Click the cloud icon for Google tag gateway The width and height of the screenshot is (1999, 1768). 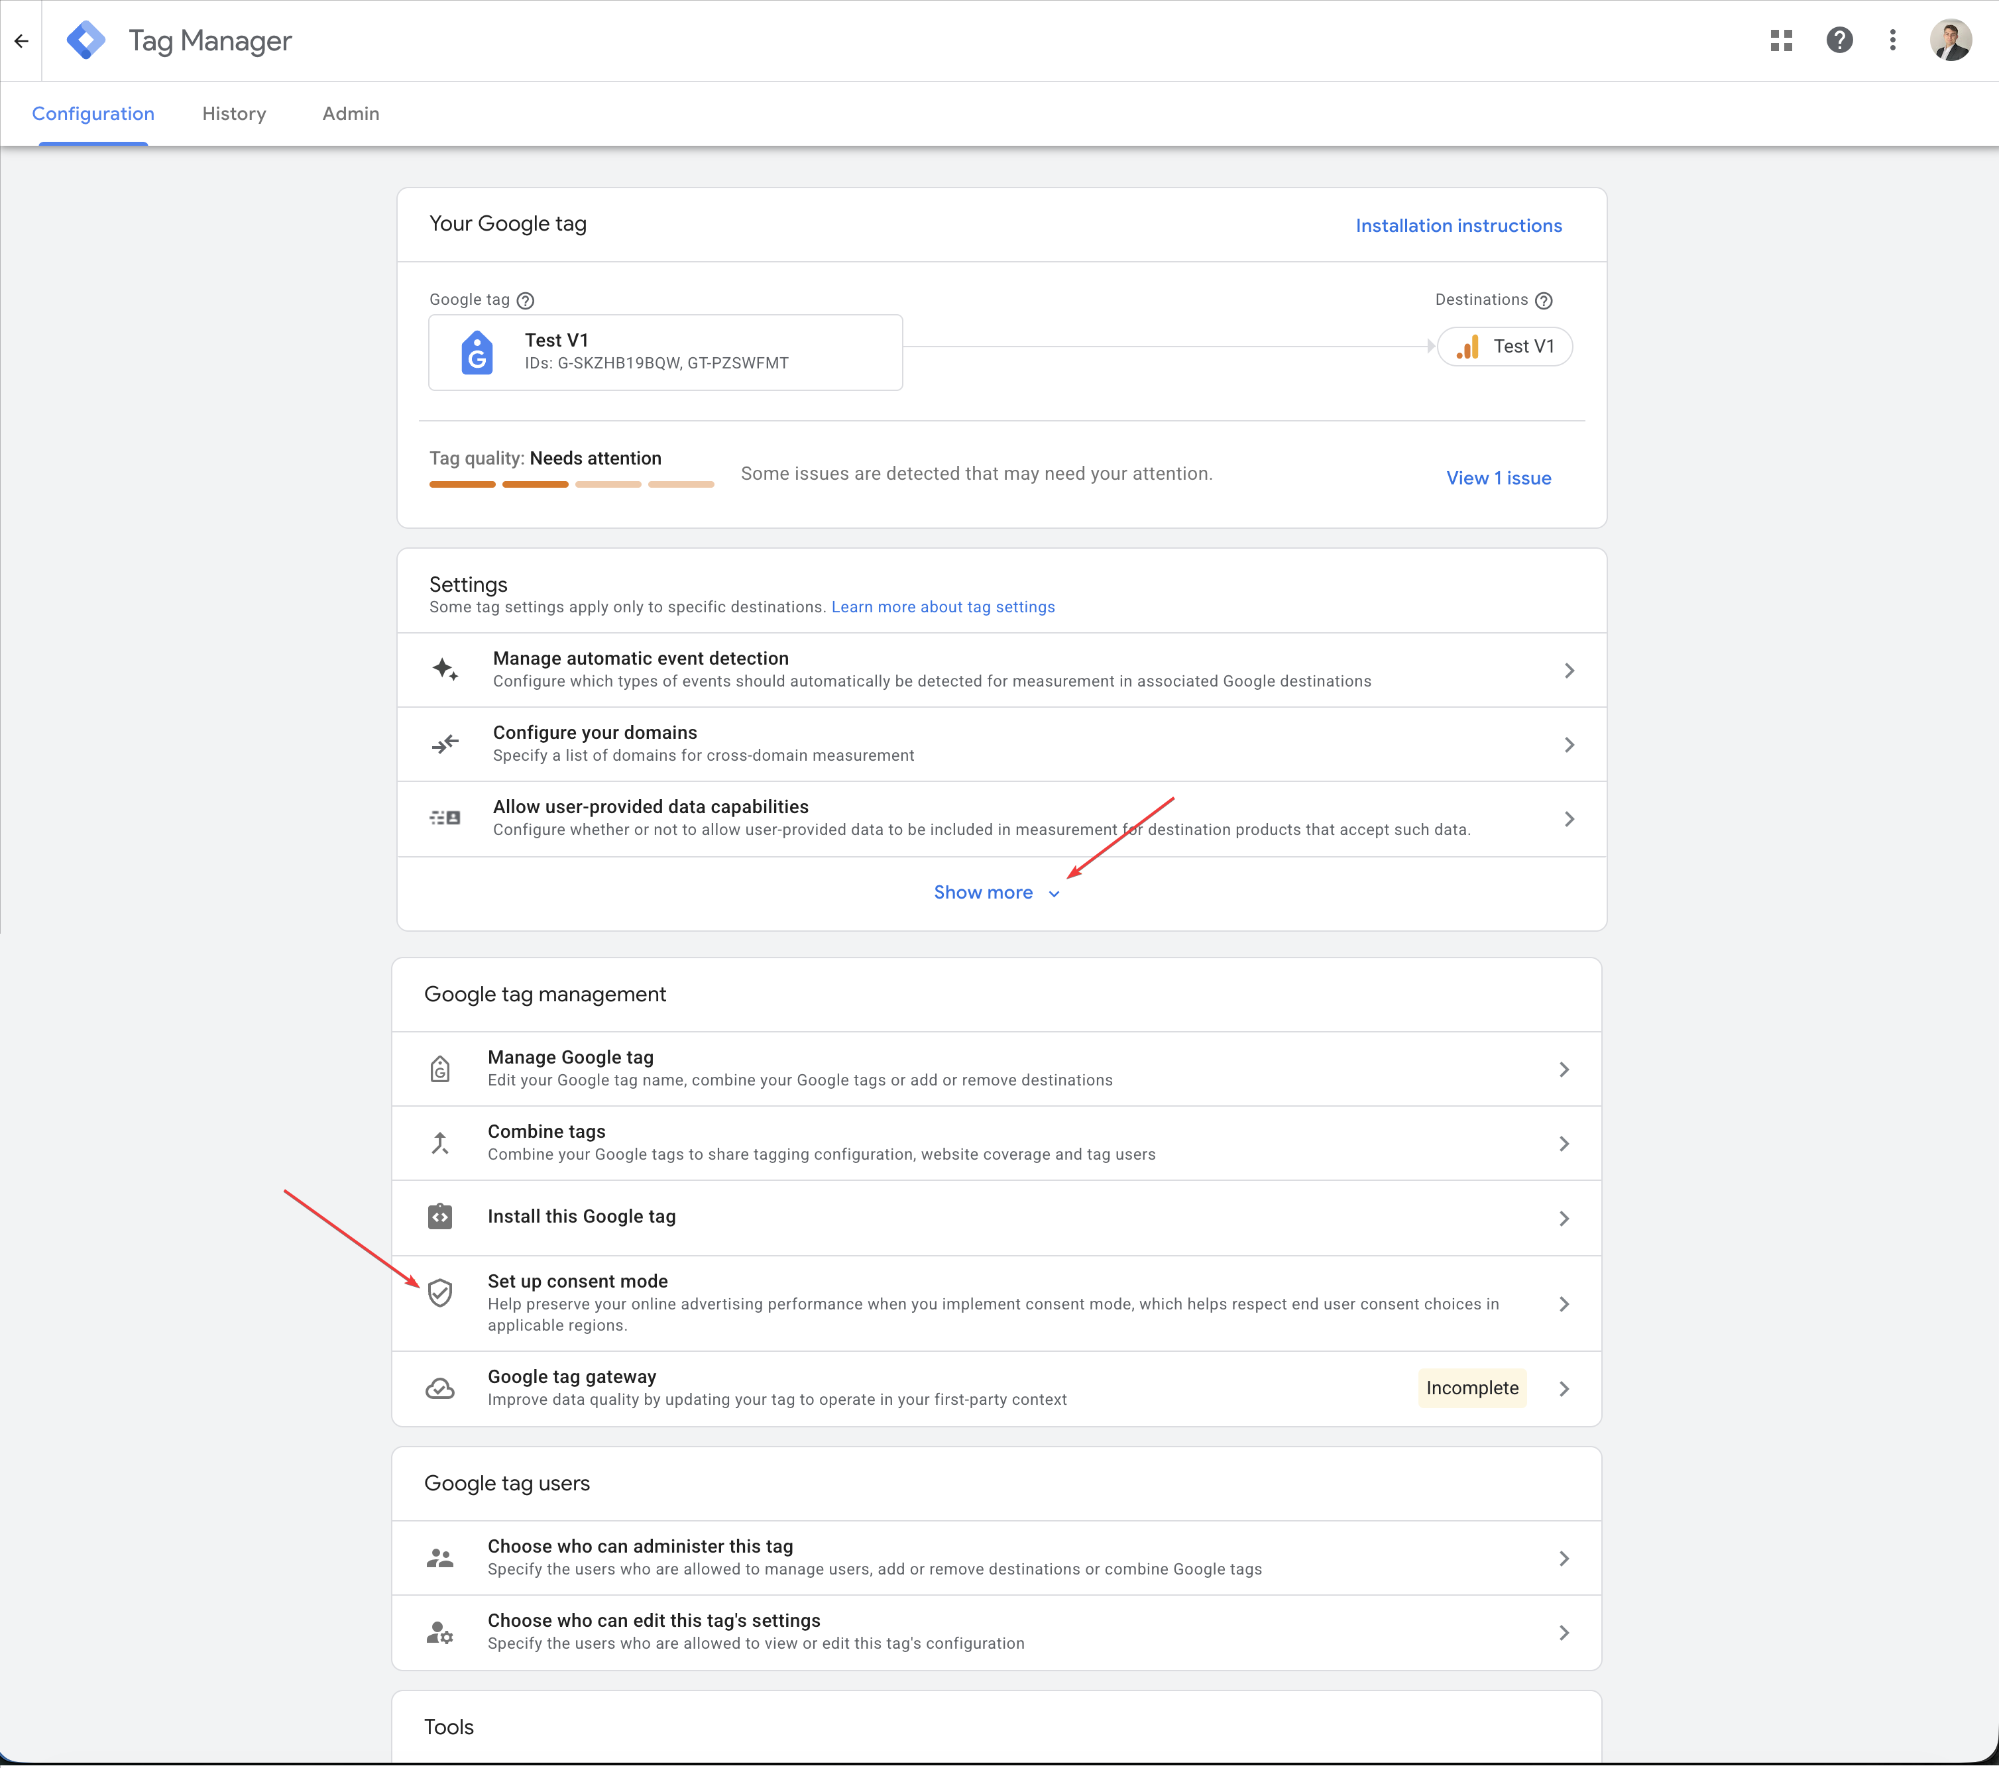[x=440, y=1388]
